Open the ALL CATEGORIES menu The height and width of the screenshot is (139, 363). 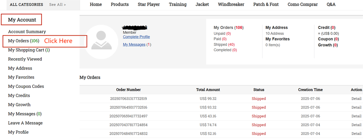click(27, 5)
